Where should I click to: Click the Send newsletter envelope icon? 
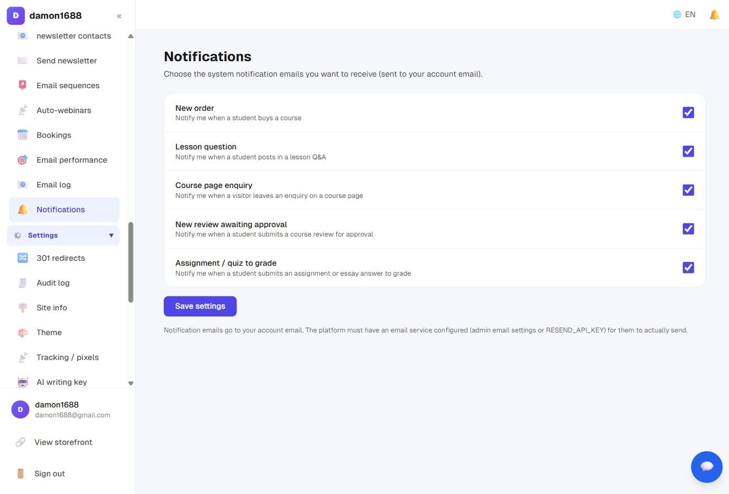pos(23,61)
